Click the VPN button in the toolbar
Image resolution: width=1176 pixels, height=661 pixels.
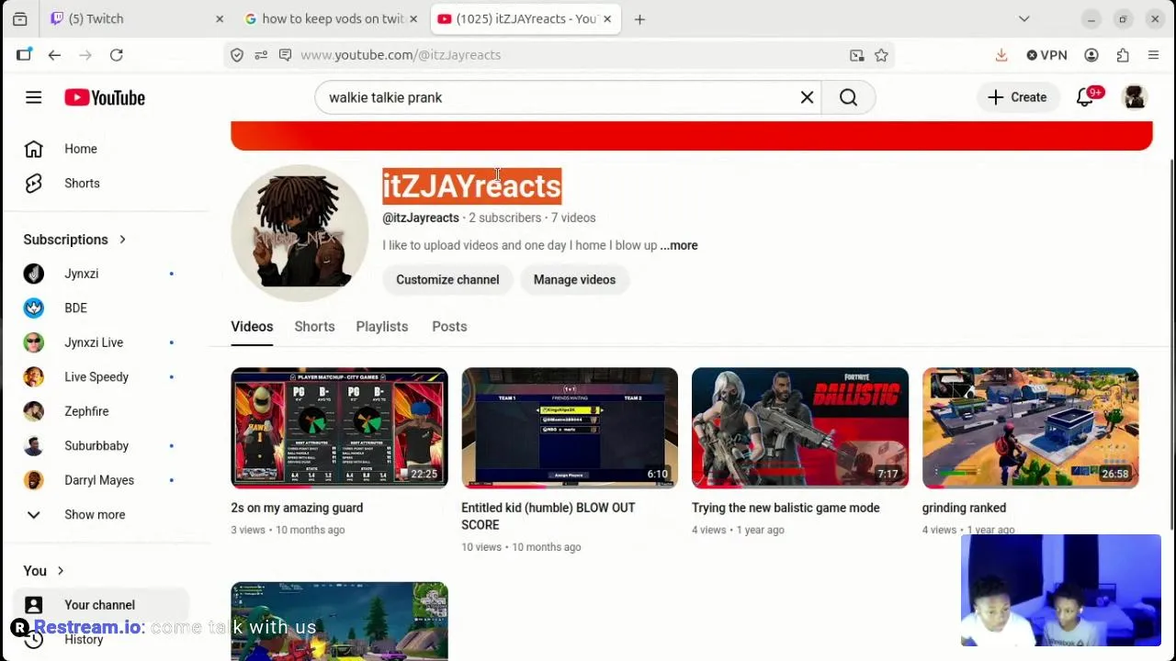[x=1046, y=55]
